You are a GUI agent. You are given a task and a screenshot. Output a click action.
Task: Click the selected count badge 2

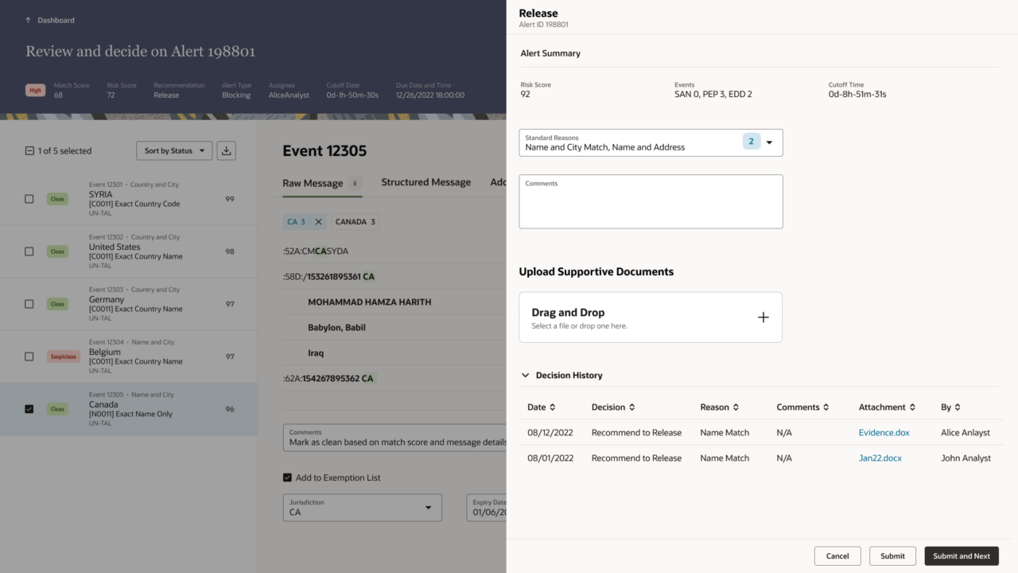point(752,142)
